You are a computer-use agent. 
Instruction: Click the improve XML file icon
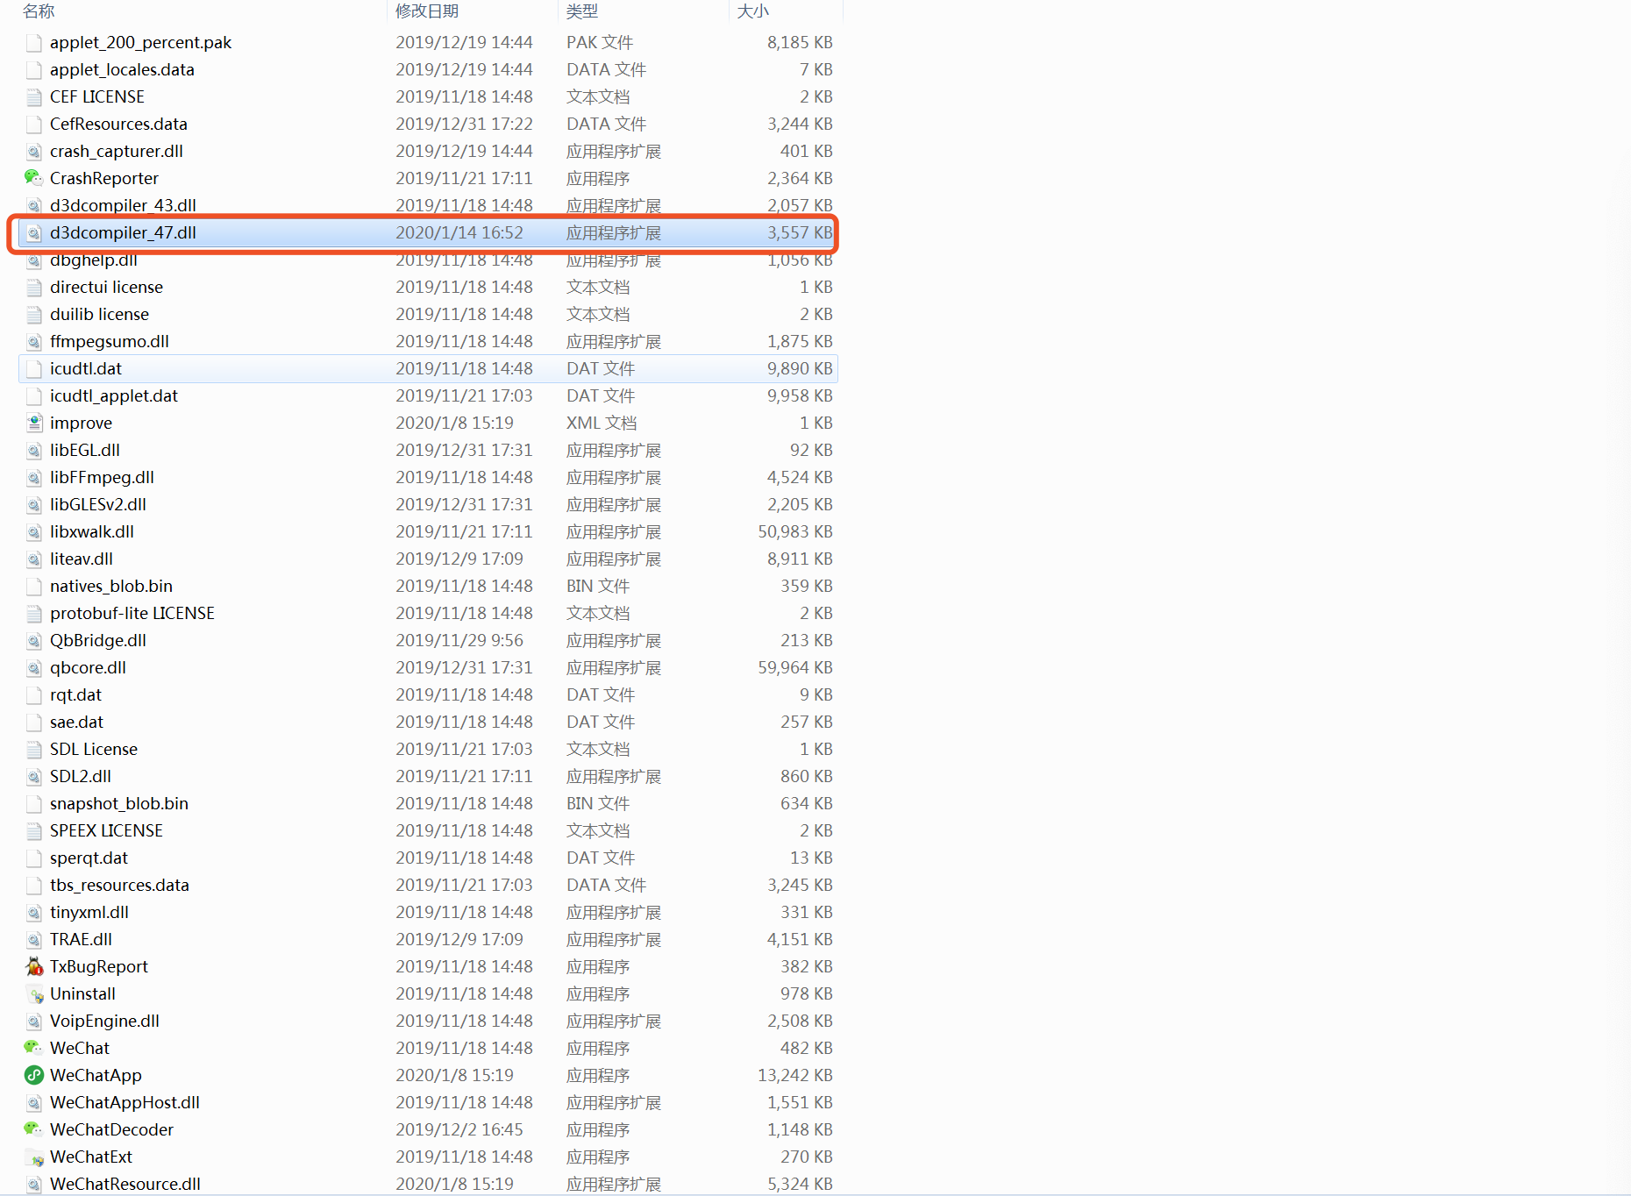33,423
